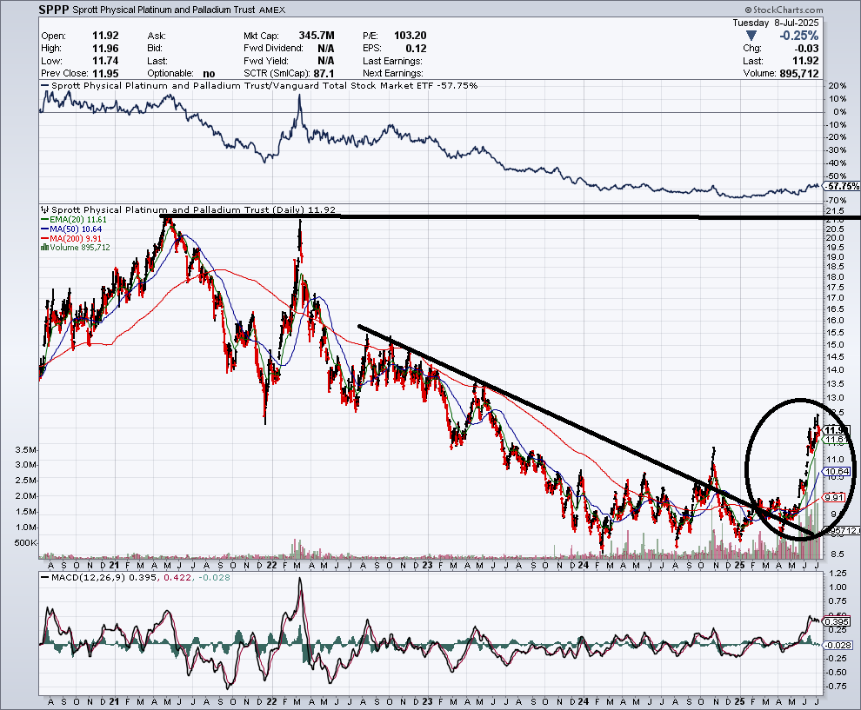The width and height of the screenshot is (861, 710).
Task: Click the EMA(20) 11.61 legend entry
Action: point(74,220)
